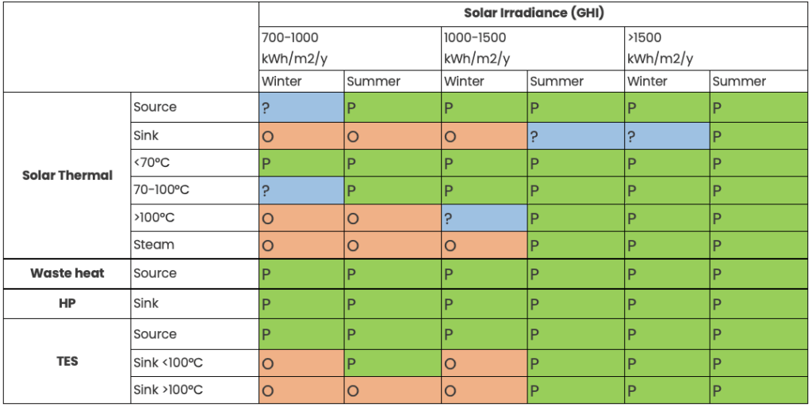Click the TES row group label

(67, 362)
